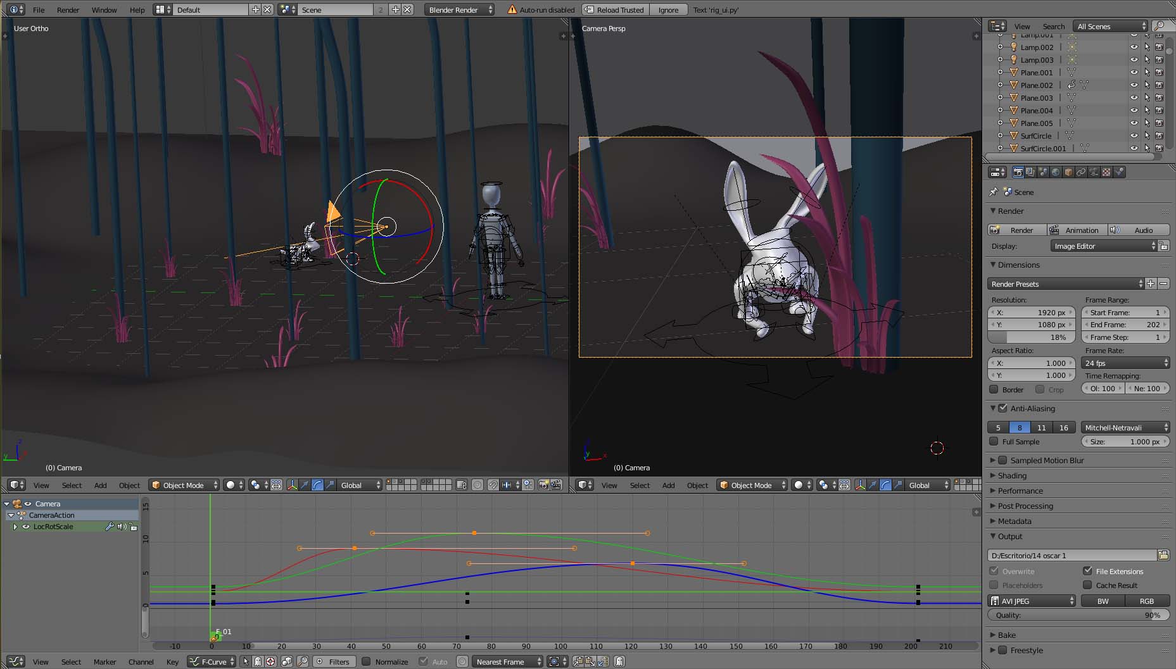Open the Display Image Editor dropdown
Screen dimensions: 1176x669
point(1103,246)
